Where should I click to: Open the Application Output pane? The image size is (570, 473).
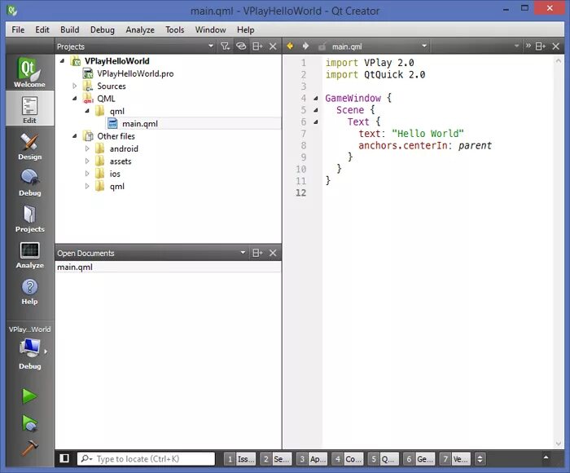click(312, 459)
